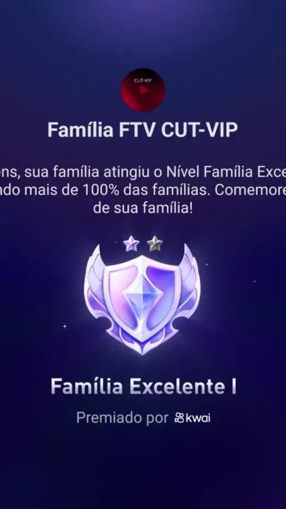286x509 pixels.
Task: Tap the red CUT-VIP family avatar
Action: click(x=143, y=90)
